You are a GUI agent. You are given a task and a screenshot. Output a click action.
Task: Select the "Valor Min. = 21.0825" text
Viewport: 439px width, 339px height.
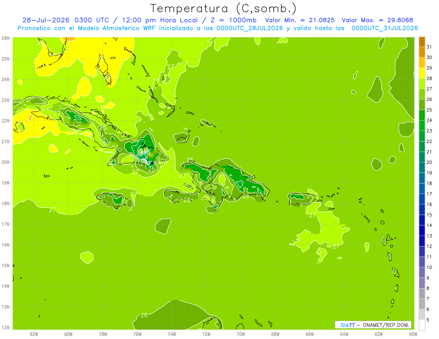[300, 20]
